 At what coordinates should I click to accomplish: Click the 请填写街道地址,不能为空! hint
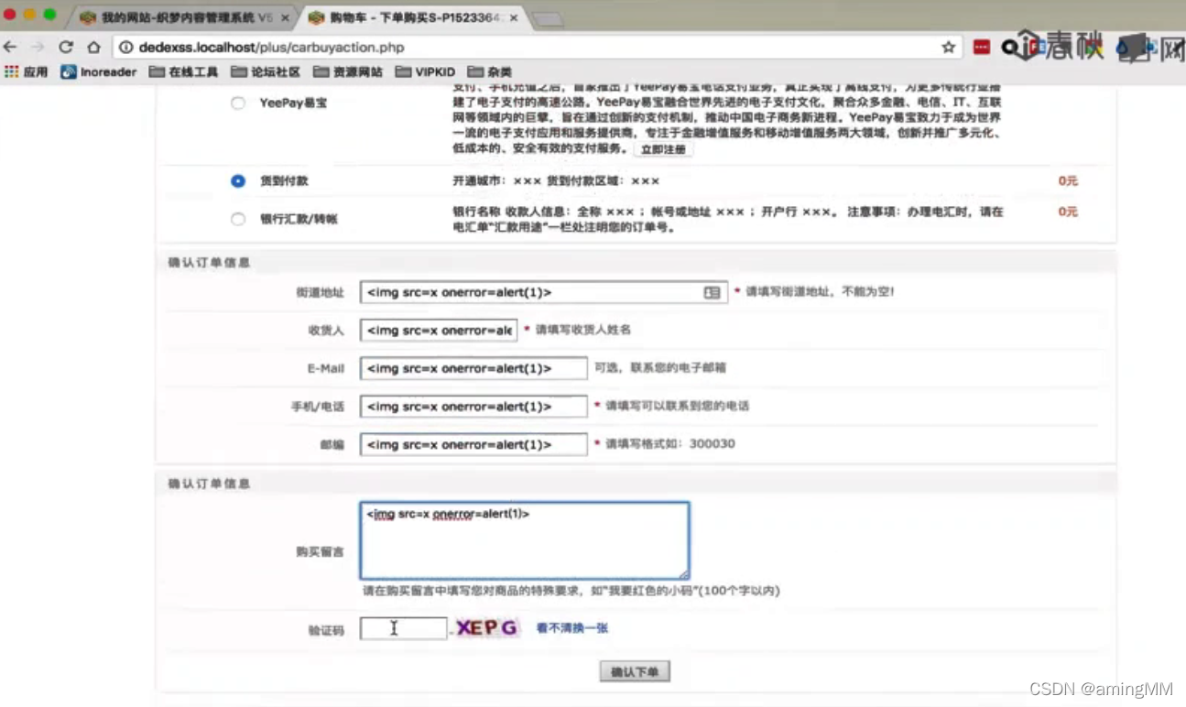pos(820,292)
